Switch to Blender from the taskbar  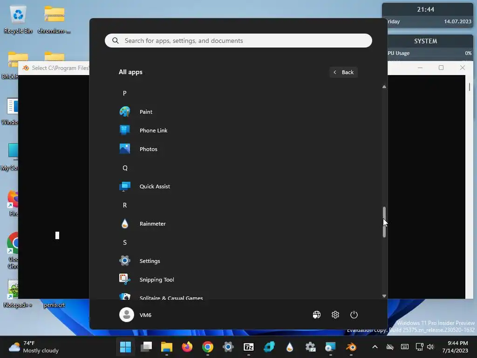tap(351, 347)
